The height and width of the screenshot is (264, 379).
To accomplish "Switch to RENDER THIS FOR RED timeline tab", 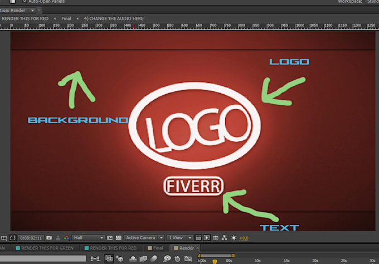I will (111, 248).
